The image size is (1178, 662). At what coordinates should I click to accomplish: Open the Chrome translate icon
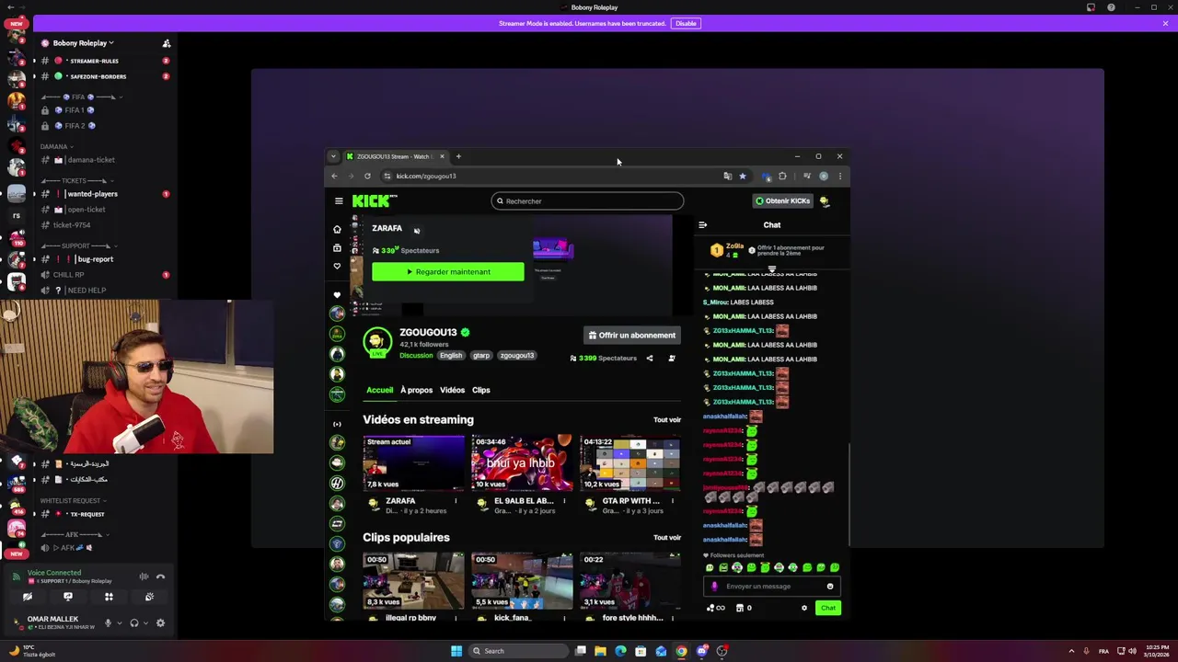pos(728,177)
